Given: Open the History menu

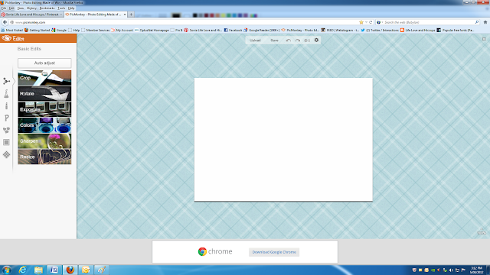Looking at the screenshot, I should (31, 8).
